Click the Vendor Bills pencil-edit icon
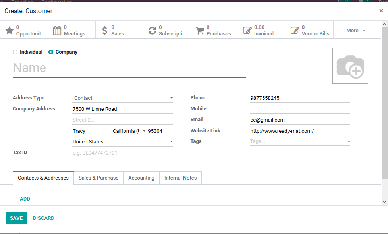This screenshot has height=234, width=388. pyautogui.click(x=295, y=30)
